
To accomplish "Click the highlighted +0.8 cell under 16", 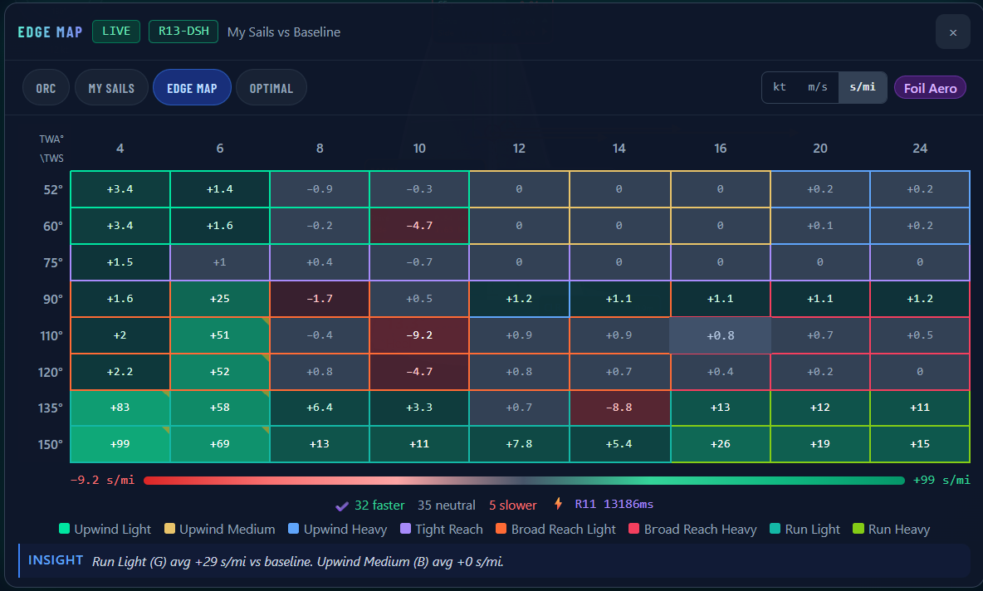I will click(721, 335).
